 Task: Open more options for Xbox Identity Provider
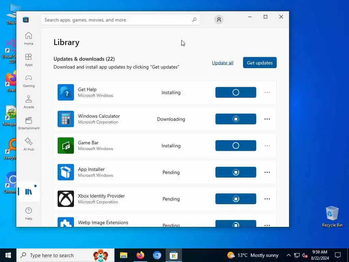click(x=267, y=199)
